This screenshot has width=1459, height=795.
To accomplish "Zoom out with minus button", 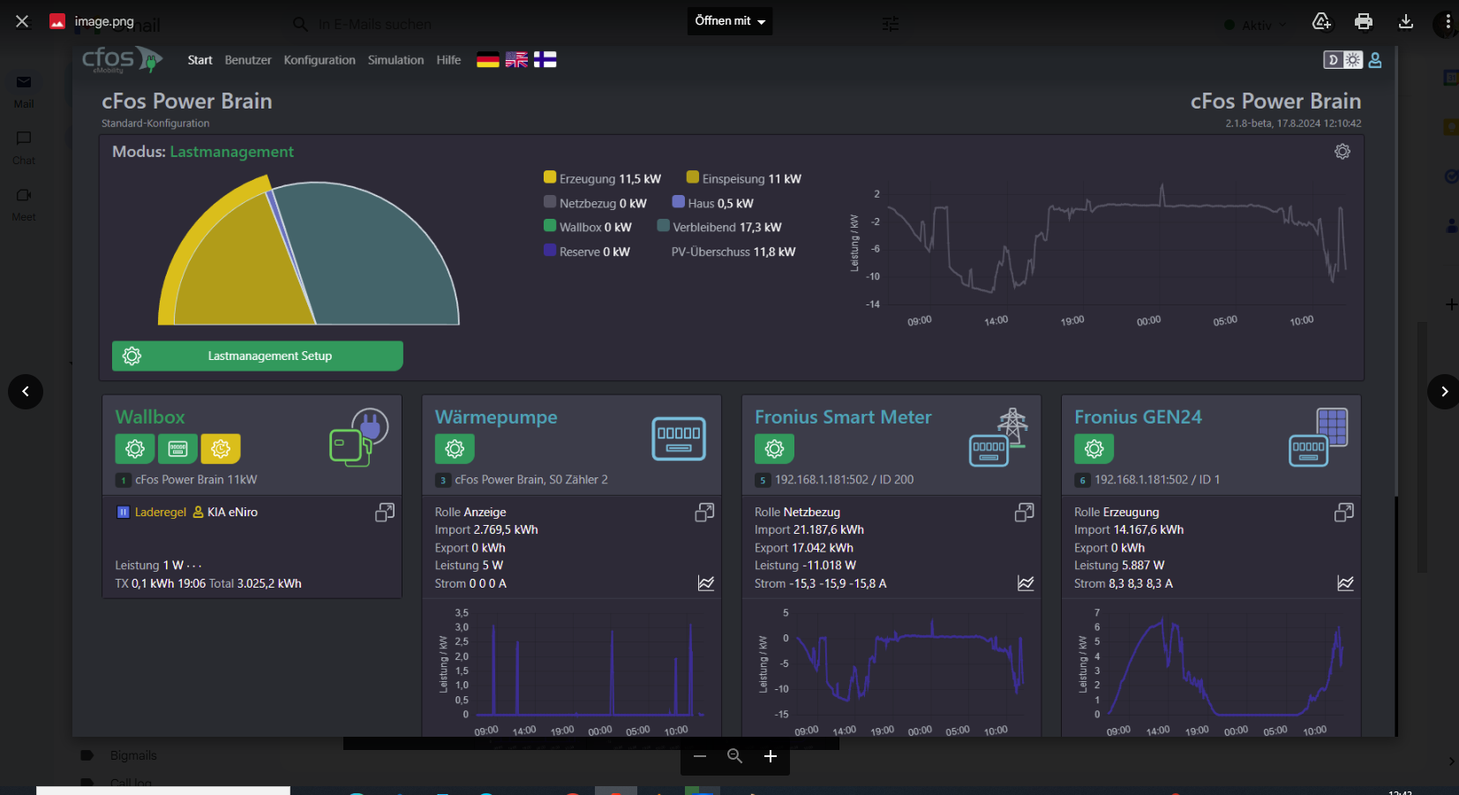I will pos(700,756).
